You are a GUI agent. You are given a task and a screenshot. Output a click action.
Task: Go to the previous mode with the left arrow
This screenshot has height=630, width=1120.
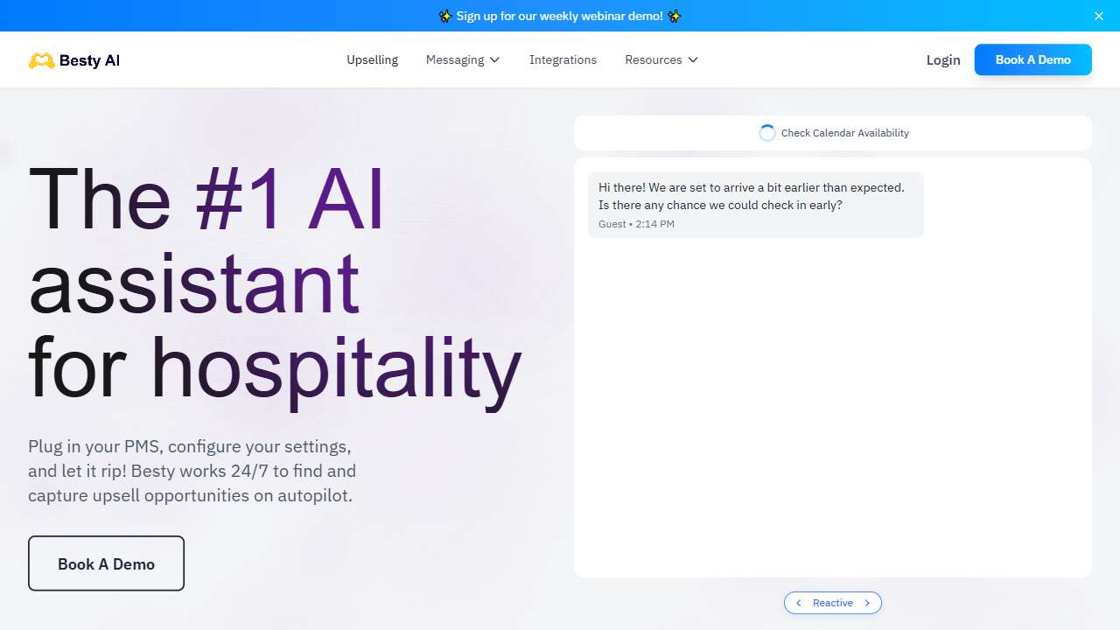(x=799, y=603)
